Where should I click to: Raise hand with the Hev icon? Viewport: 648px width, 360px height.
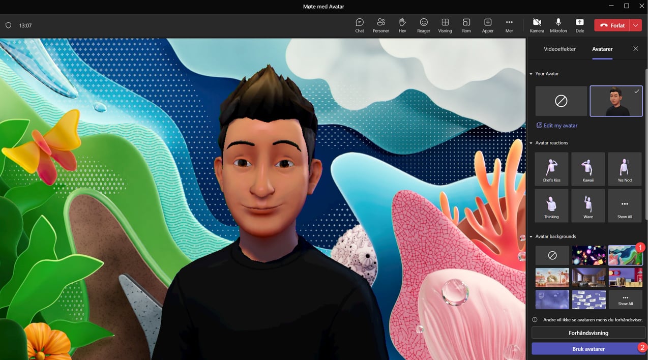point(402,25)
